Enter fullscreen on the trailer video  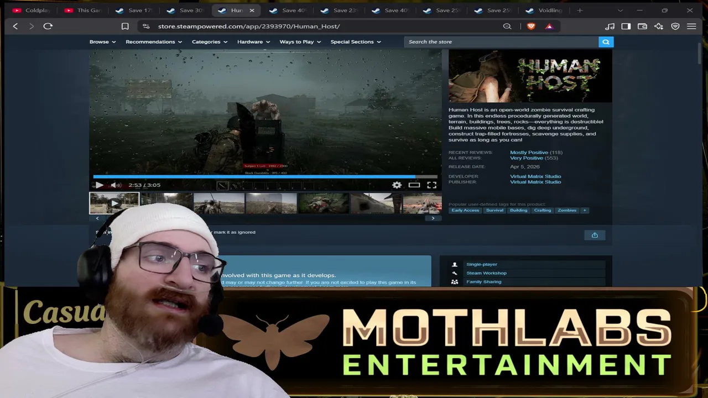(431, 185)
